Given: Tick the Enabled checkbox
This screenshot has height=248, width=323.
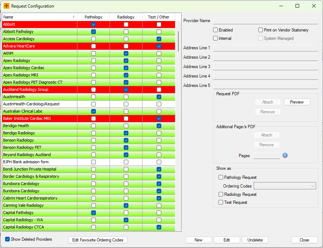Looking at the screenshot, I should pos(216,30).
